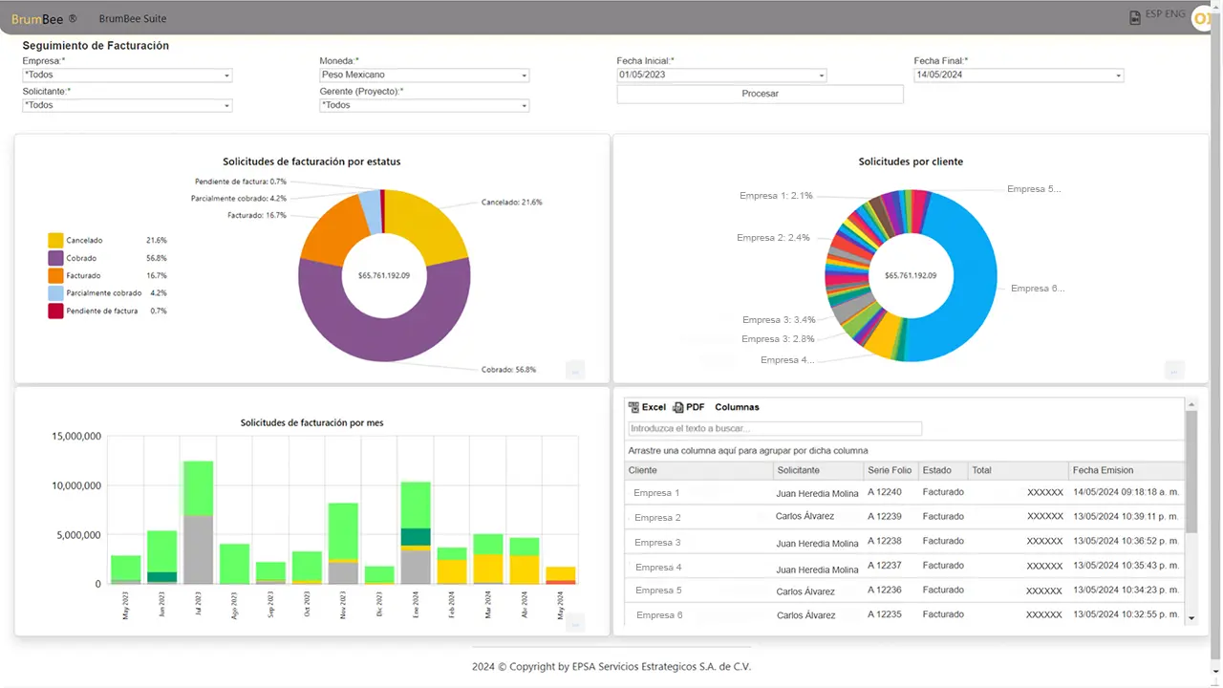Click the 'Empresa 1: 2.1%' donut label

click(776, 196)
